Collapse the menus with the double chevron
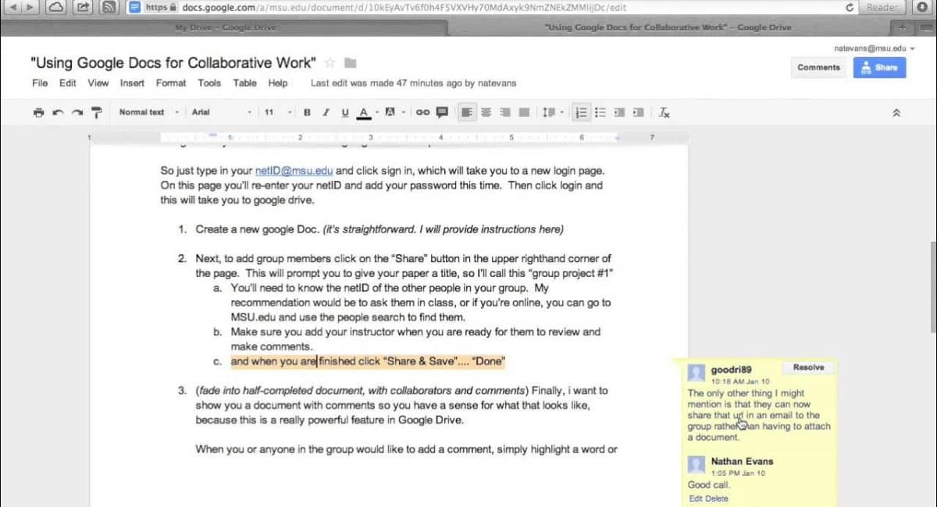Viewport: 937px width, 507px height. coord(896,113)
